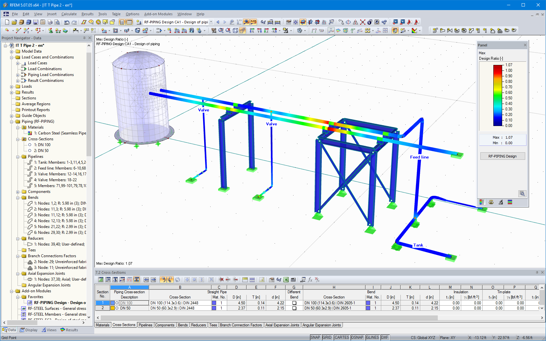Switch to the Display navigator at the bottom
Image resolution: width=546 pixels, height=341 pixels.
point(29,330)
